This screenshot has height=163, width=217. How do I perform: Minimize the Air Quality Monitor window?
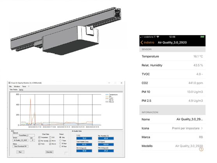click(109, 83)
